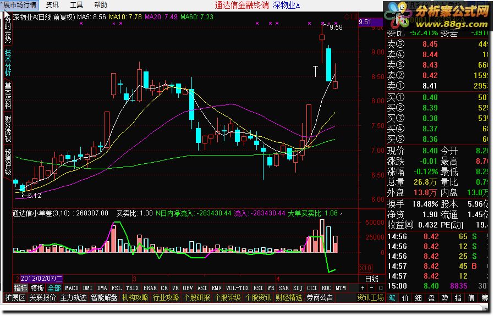Switch indicator to MTM
This screenshot has height=316, width=494.
pyautogui.click(x=341, y=288)
